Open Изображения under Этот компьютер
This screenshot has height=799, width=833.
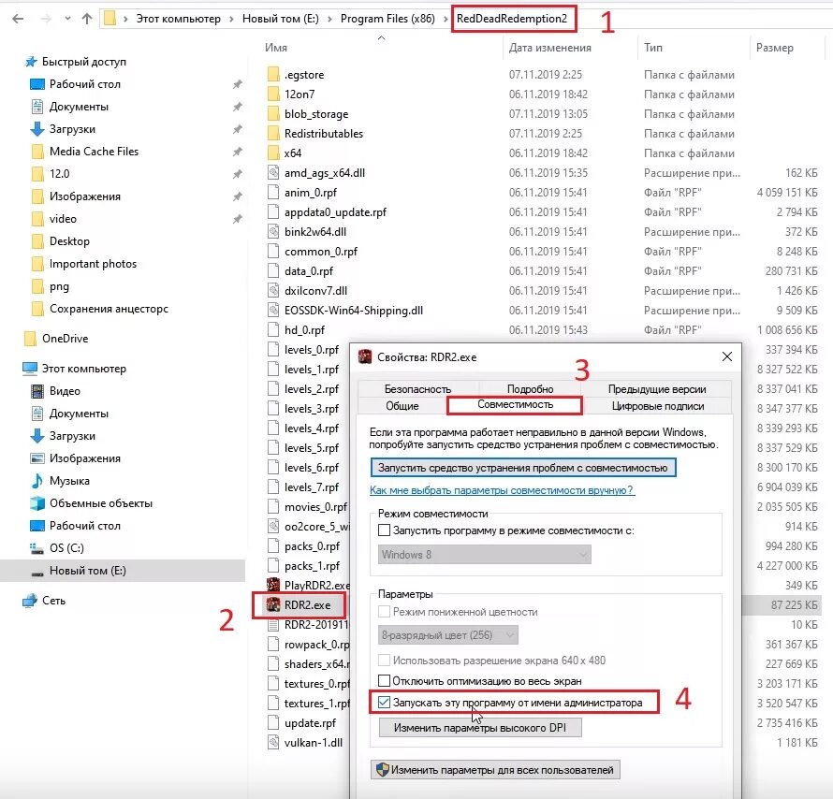pos(85,458)
